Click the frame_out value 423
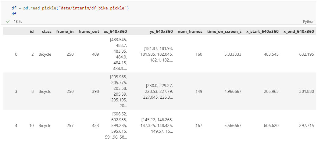 coord(95,125)
